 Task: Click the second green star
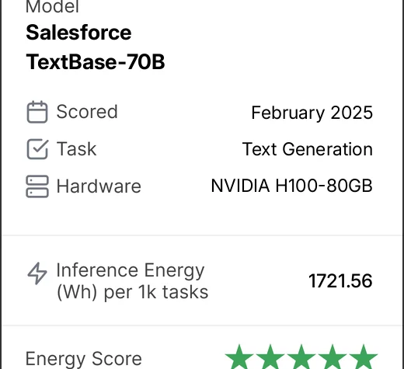pyautogui.click(x=270, y=357)
